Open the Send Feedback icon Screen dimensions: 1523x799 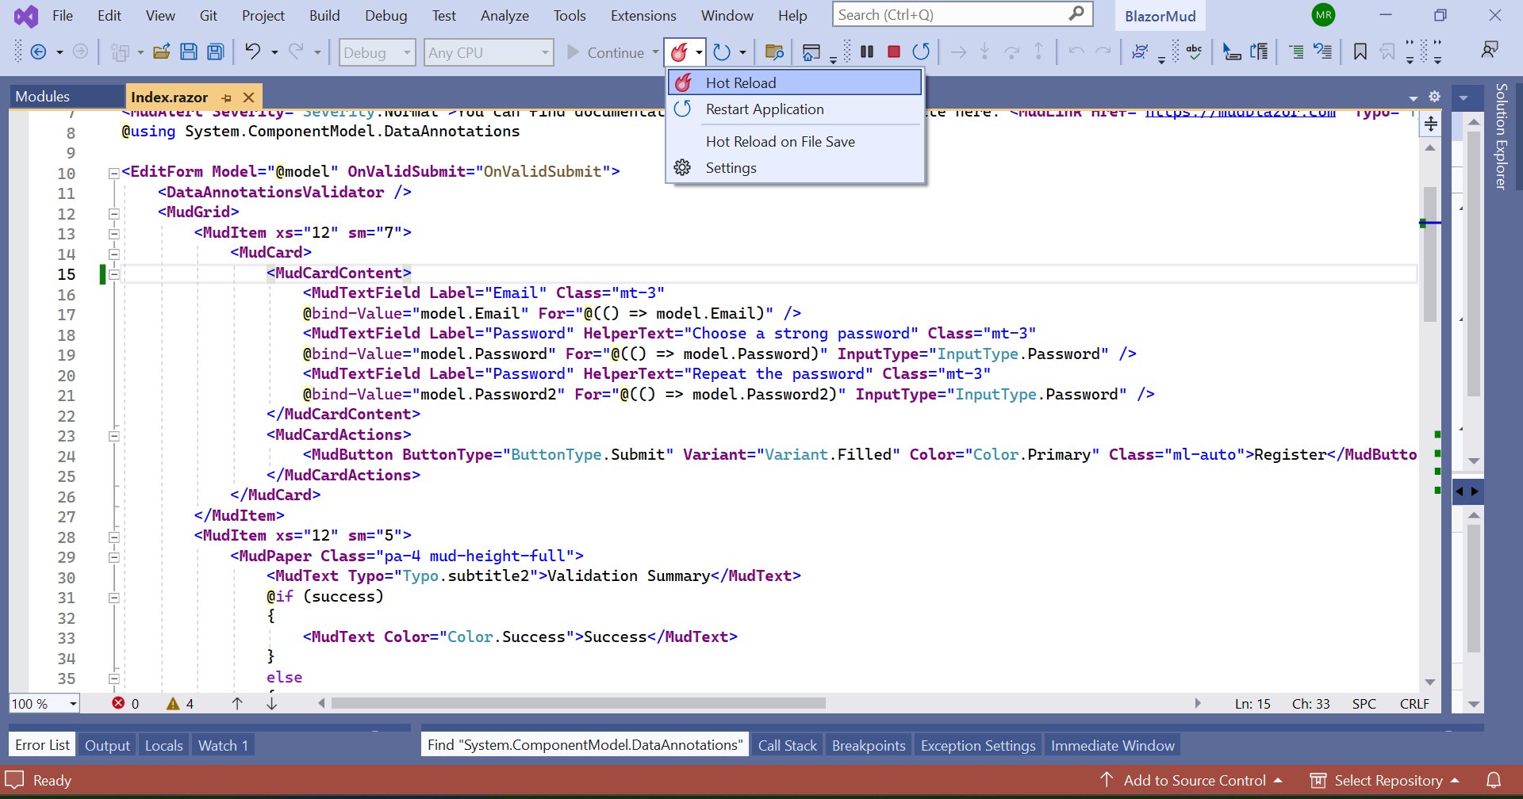pos(1489,49)
